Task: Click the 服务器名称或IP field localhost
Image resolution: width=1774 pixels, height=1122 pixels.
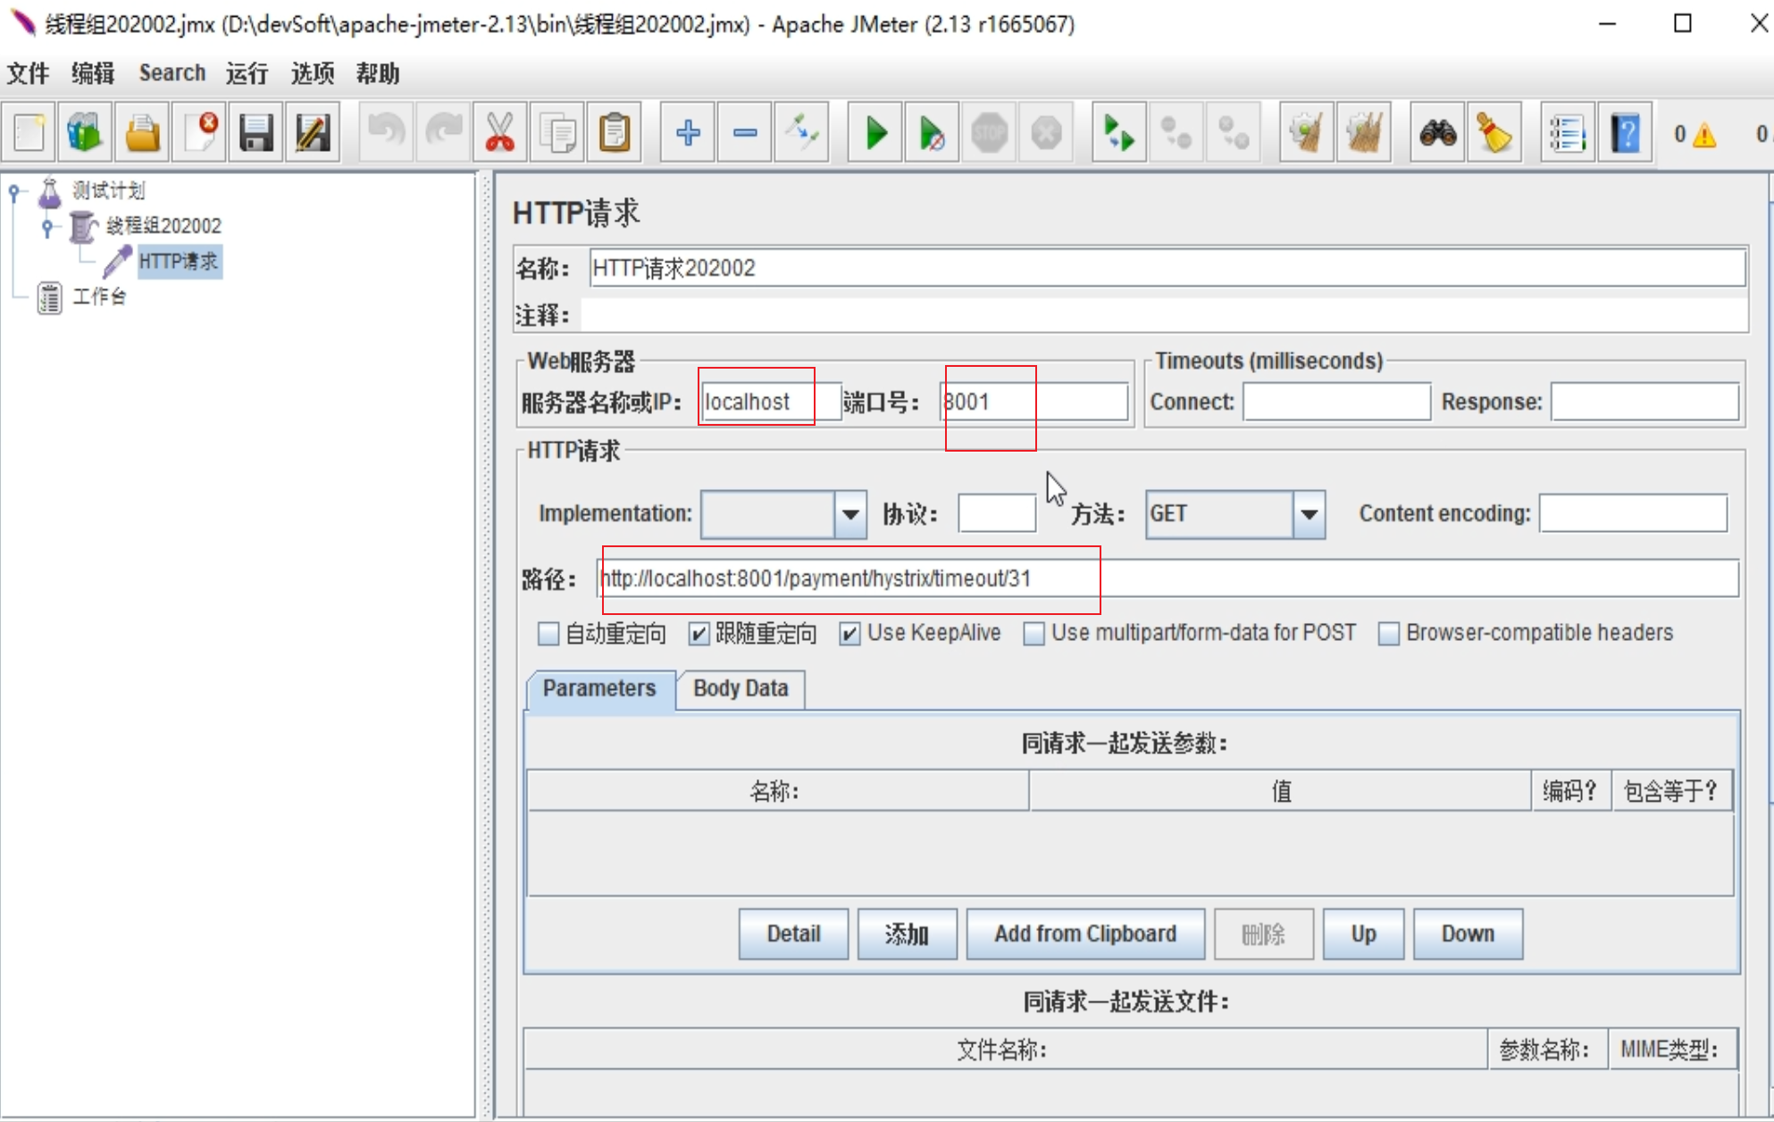Action: (x=772, y=403)
